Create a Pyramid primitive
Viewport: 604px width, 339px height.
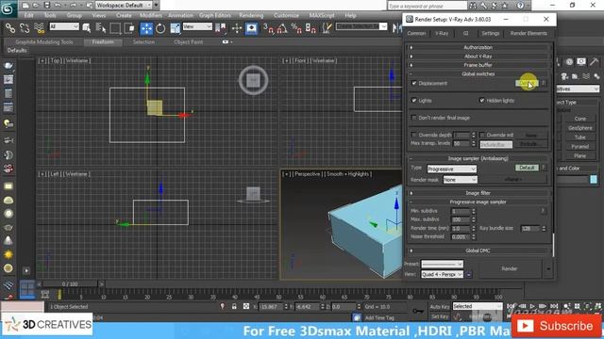(579, 147)
